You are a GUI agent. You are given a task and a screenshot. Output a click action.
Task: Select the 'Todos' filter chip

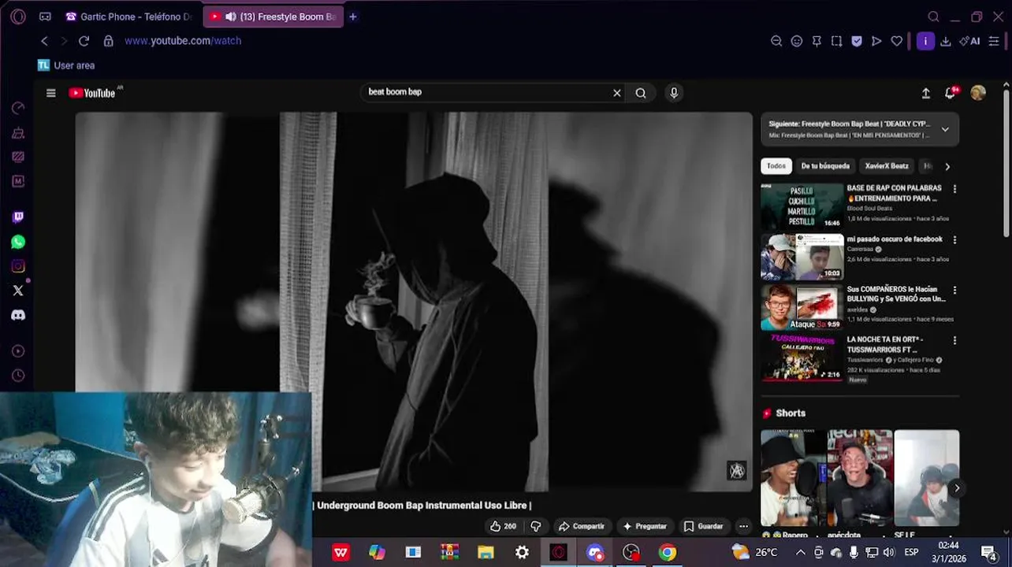pos(776,166)
